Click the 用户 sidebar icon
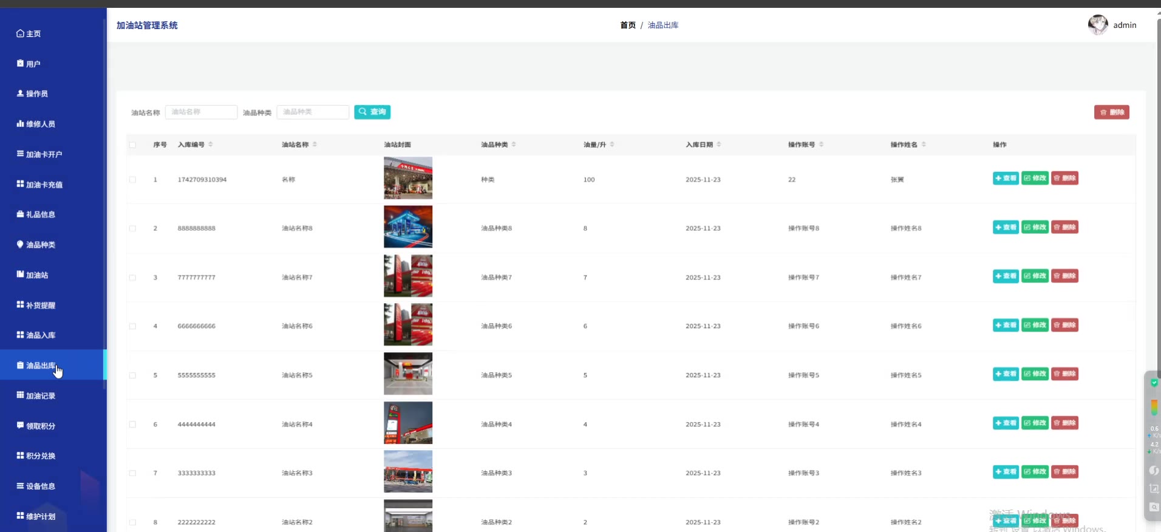Screen dimensions: 1161x532 pyautogui.click(x=20, y=63)
